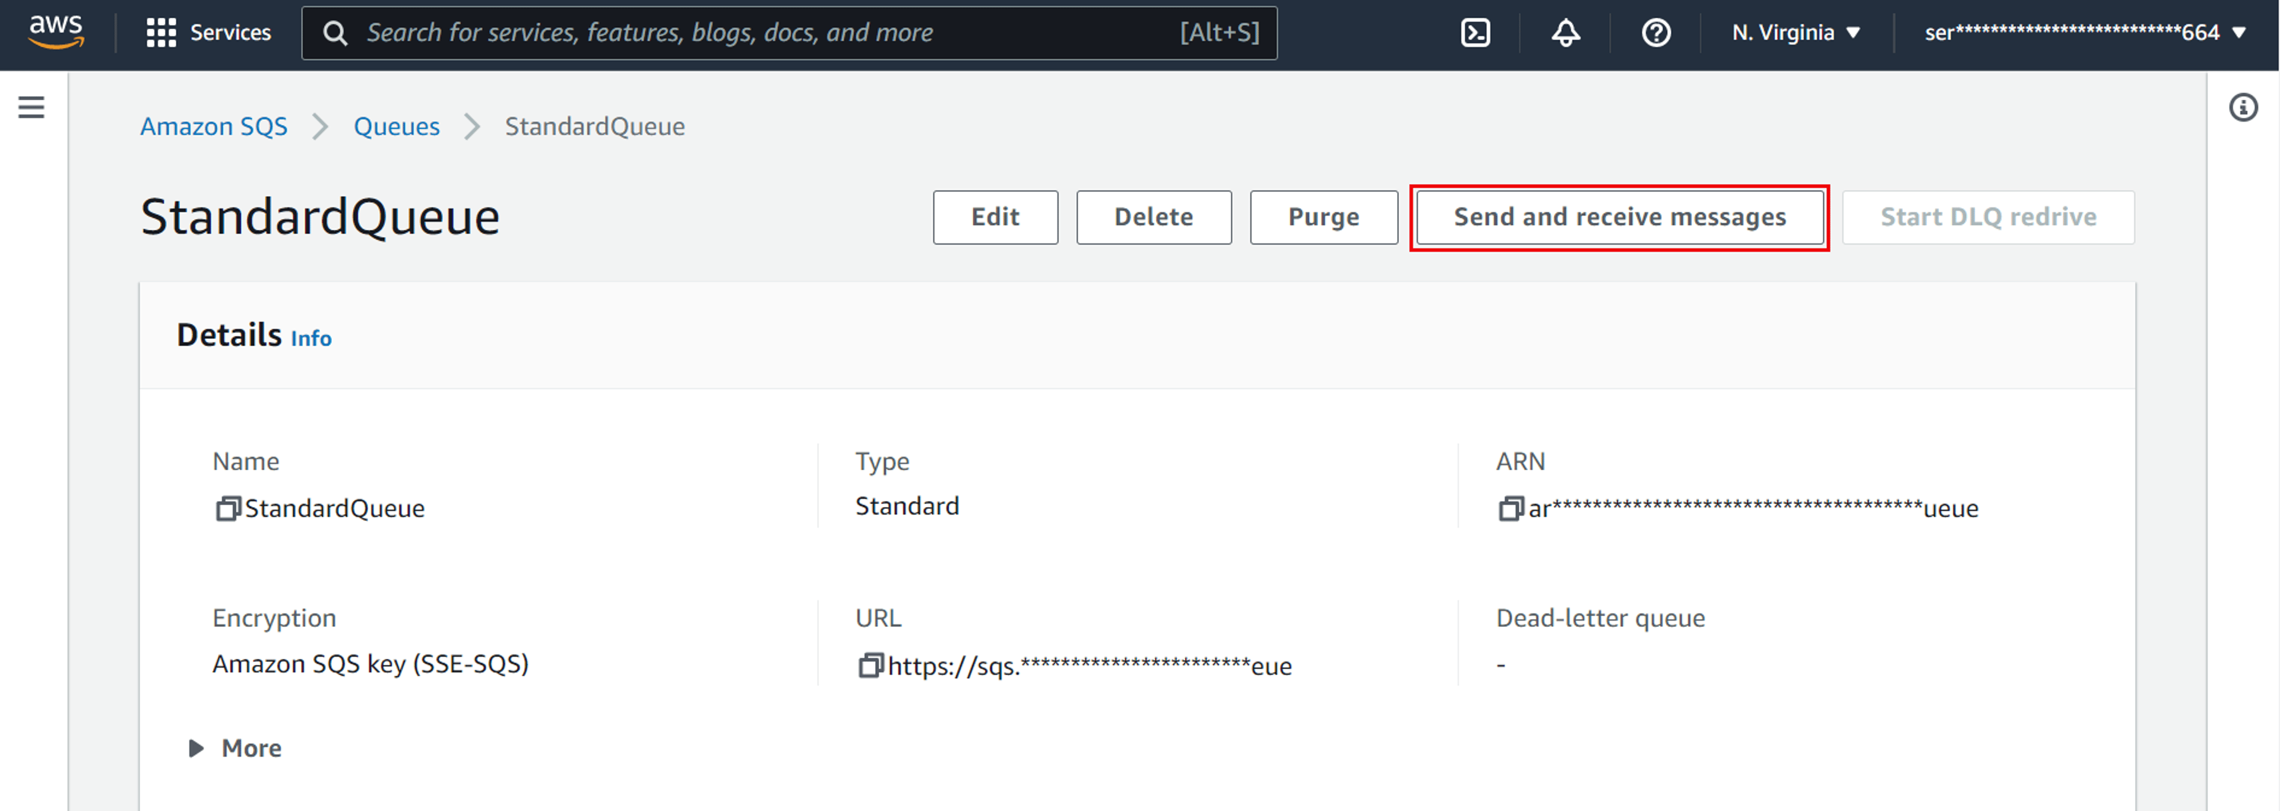
Task: Copy the ARN with copy icon
Action: (1510, 508)
